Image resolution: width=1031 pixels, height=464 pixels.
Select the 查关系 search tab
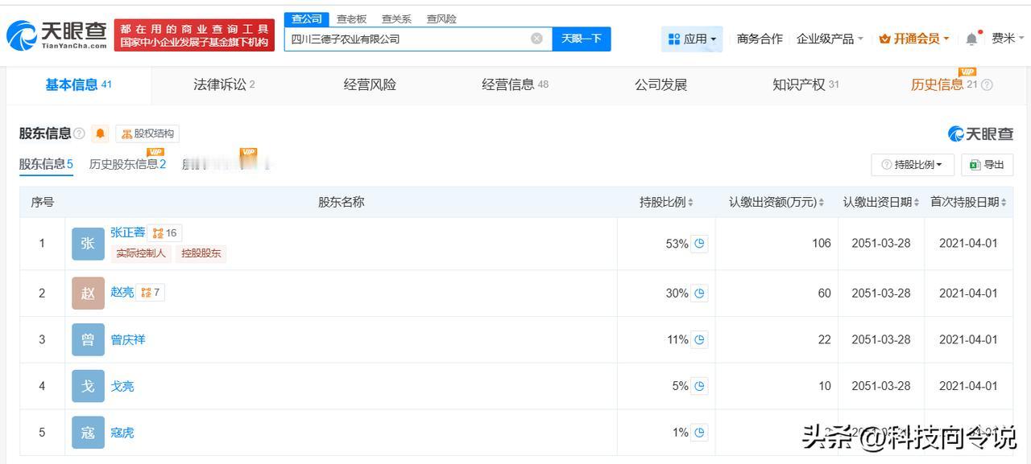pos(396,18)
